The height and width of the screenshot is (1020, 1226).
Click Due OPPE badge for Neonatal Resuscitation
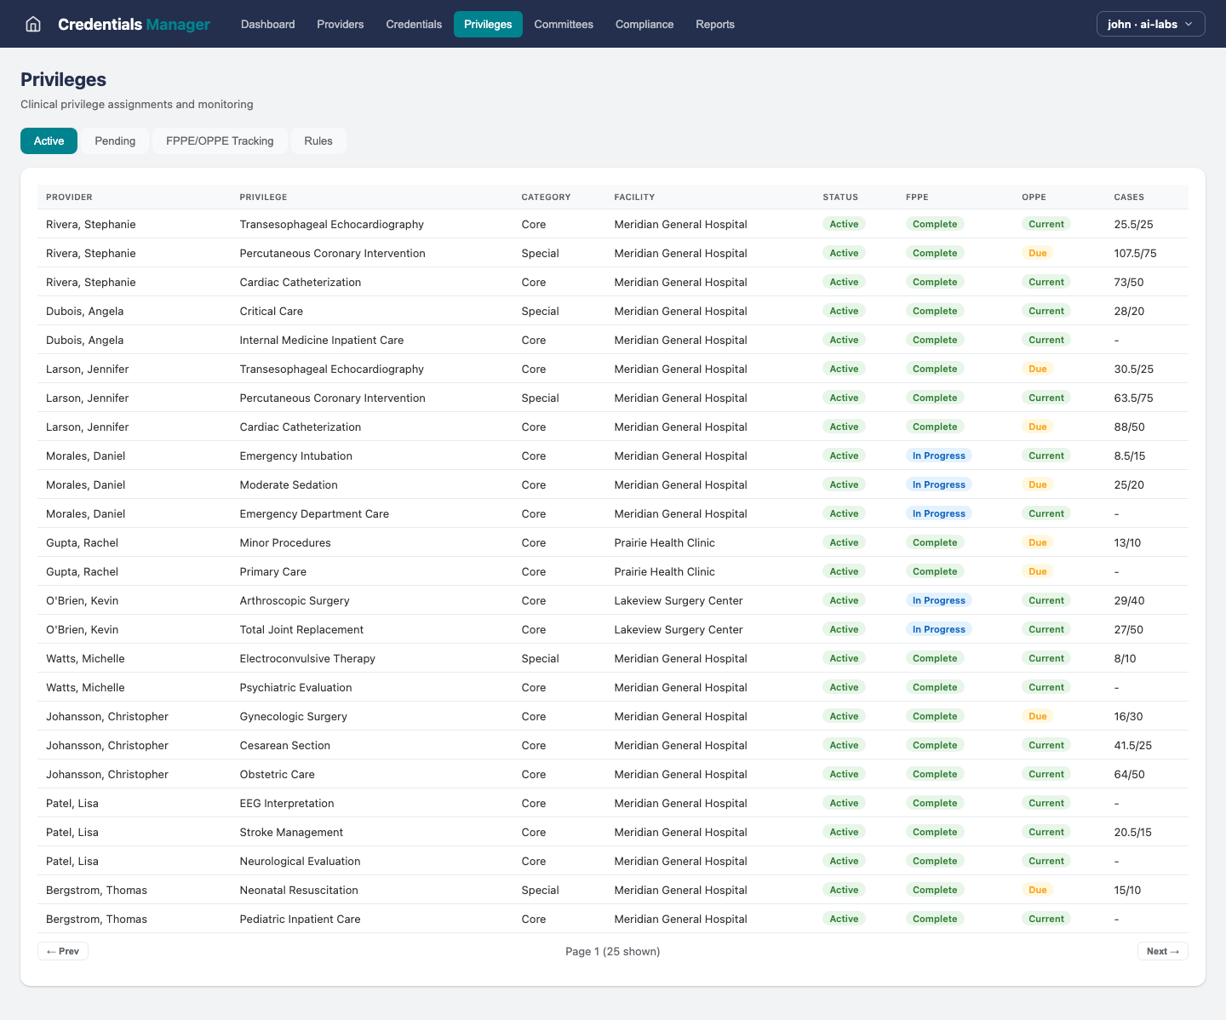[1037, 890]
